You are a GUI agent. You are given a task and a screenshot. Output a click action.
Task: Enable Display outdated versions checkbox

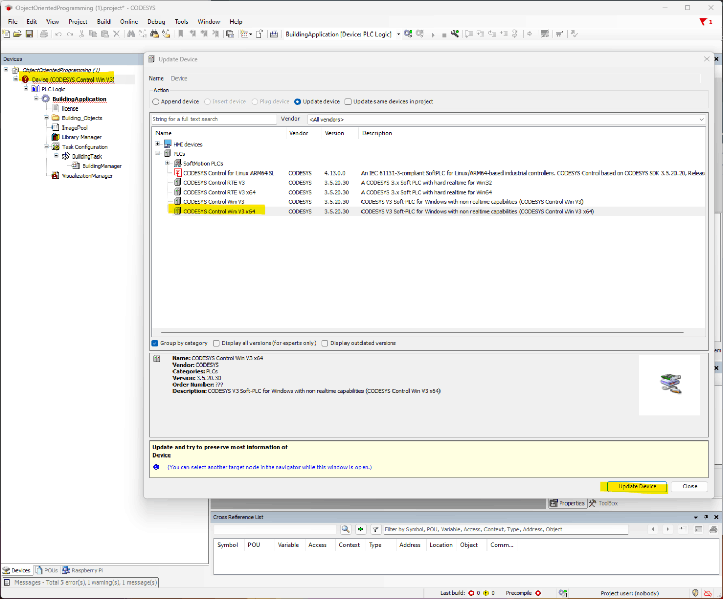[x=325, y=343]
